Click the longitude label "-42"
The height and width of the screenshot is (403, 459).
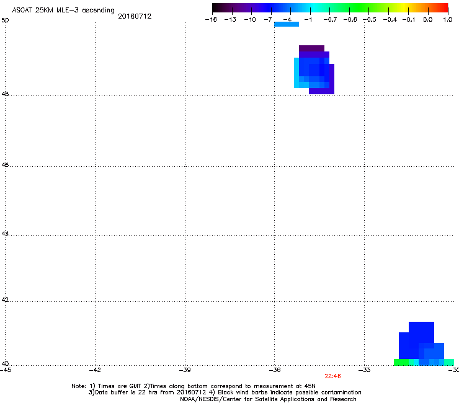[x=95, y=370]
